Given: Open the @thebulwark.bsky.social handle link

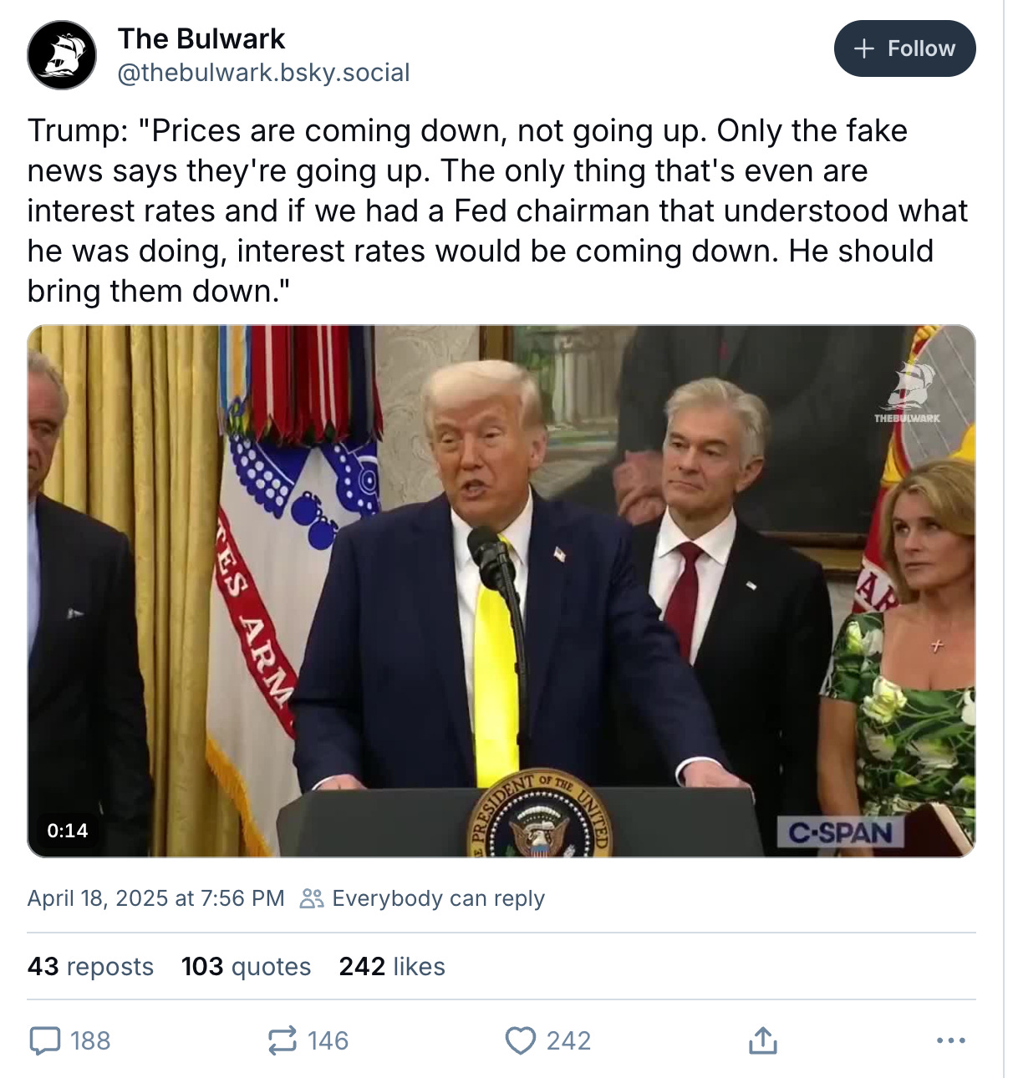Looking at the screenshot, I should pos(263,73).
